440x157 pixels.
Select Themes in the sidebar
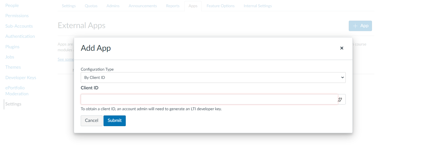pos(13,67)
